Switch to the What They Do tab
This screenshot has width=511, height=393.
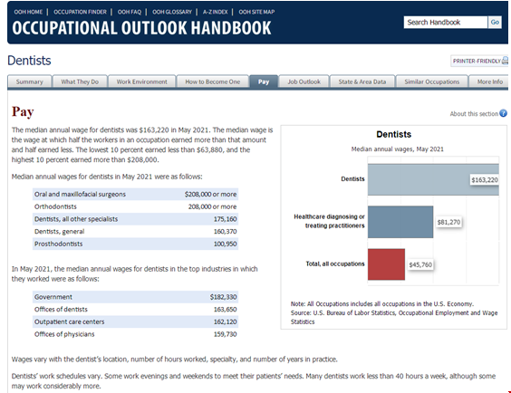click(80, 81)
